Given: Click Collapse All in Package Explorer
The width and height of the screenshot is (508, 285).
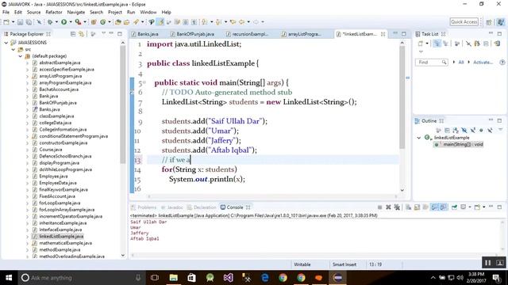Looking at the screenshot, I should [73, 34].
